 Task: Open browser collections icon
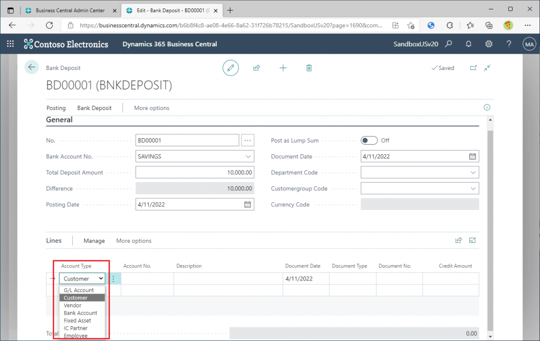click(x=489, y=25)
